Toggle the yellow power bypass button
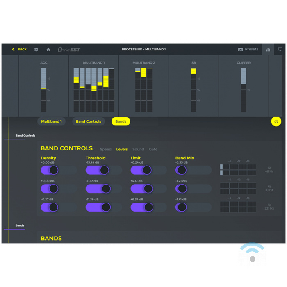This screenshot has height=287, width=287. click(276, 121)
